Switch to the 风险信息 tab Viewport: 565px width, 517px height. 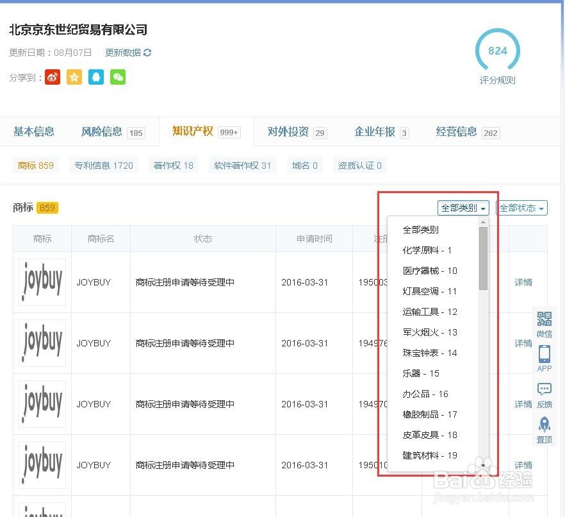point(113,132)
